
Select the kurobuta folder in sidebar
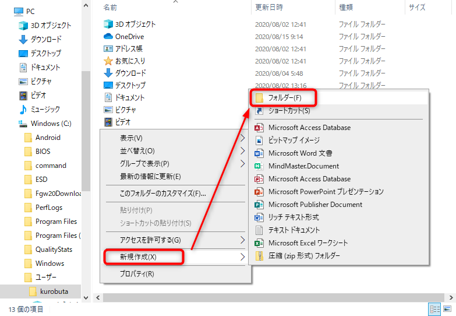click(x=40, y=292)
